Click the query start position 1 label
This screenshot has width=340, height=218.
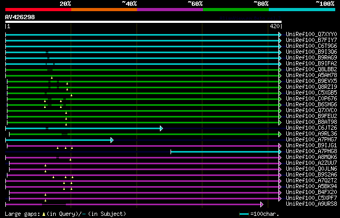(x=8, y=27)
